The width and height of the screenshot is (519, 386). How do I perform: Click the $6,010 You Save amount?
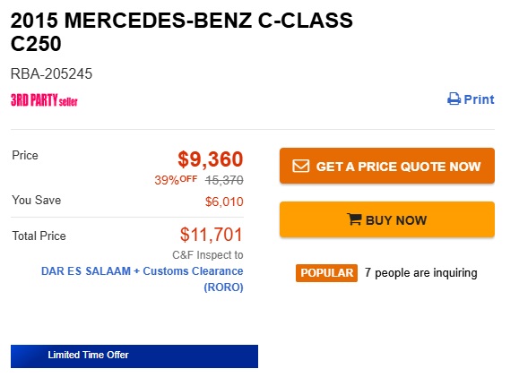coord(224,202)
